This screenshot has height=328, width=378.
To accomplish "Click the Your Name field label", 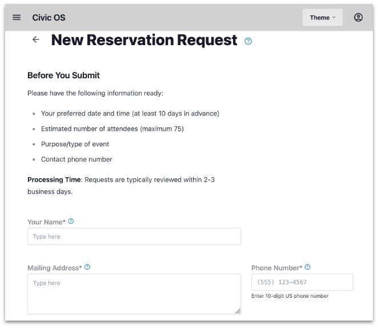I will pos(46,222).
